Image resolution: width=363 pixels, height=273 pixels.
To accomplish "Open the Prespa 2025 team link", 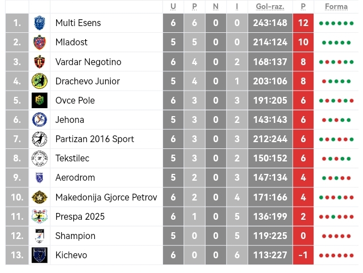I will [x=80, y=216].
